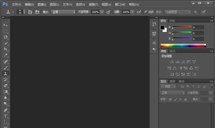Add a Curves adjustment
Viewport: 215px width, 128px height.
coord(183,62)
